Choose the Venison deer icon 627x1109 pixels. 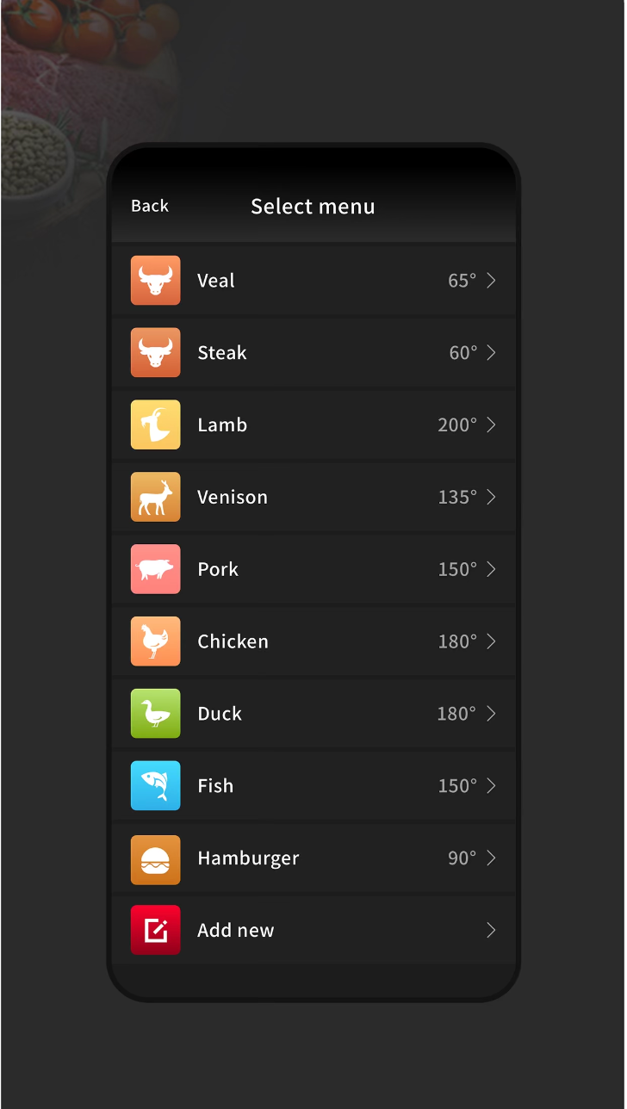(156, 497)
